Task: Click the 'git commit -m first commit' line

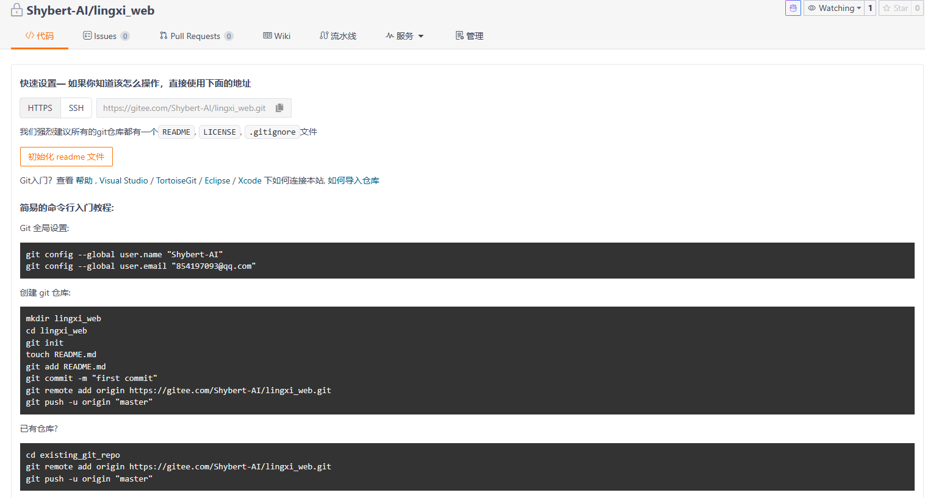Action: 92,378
